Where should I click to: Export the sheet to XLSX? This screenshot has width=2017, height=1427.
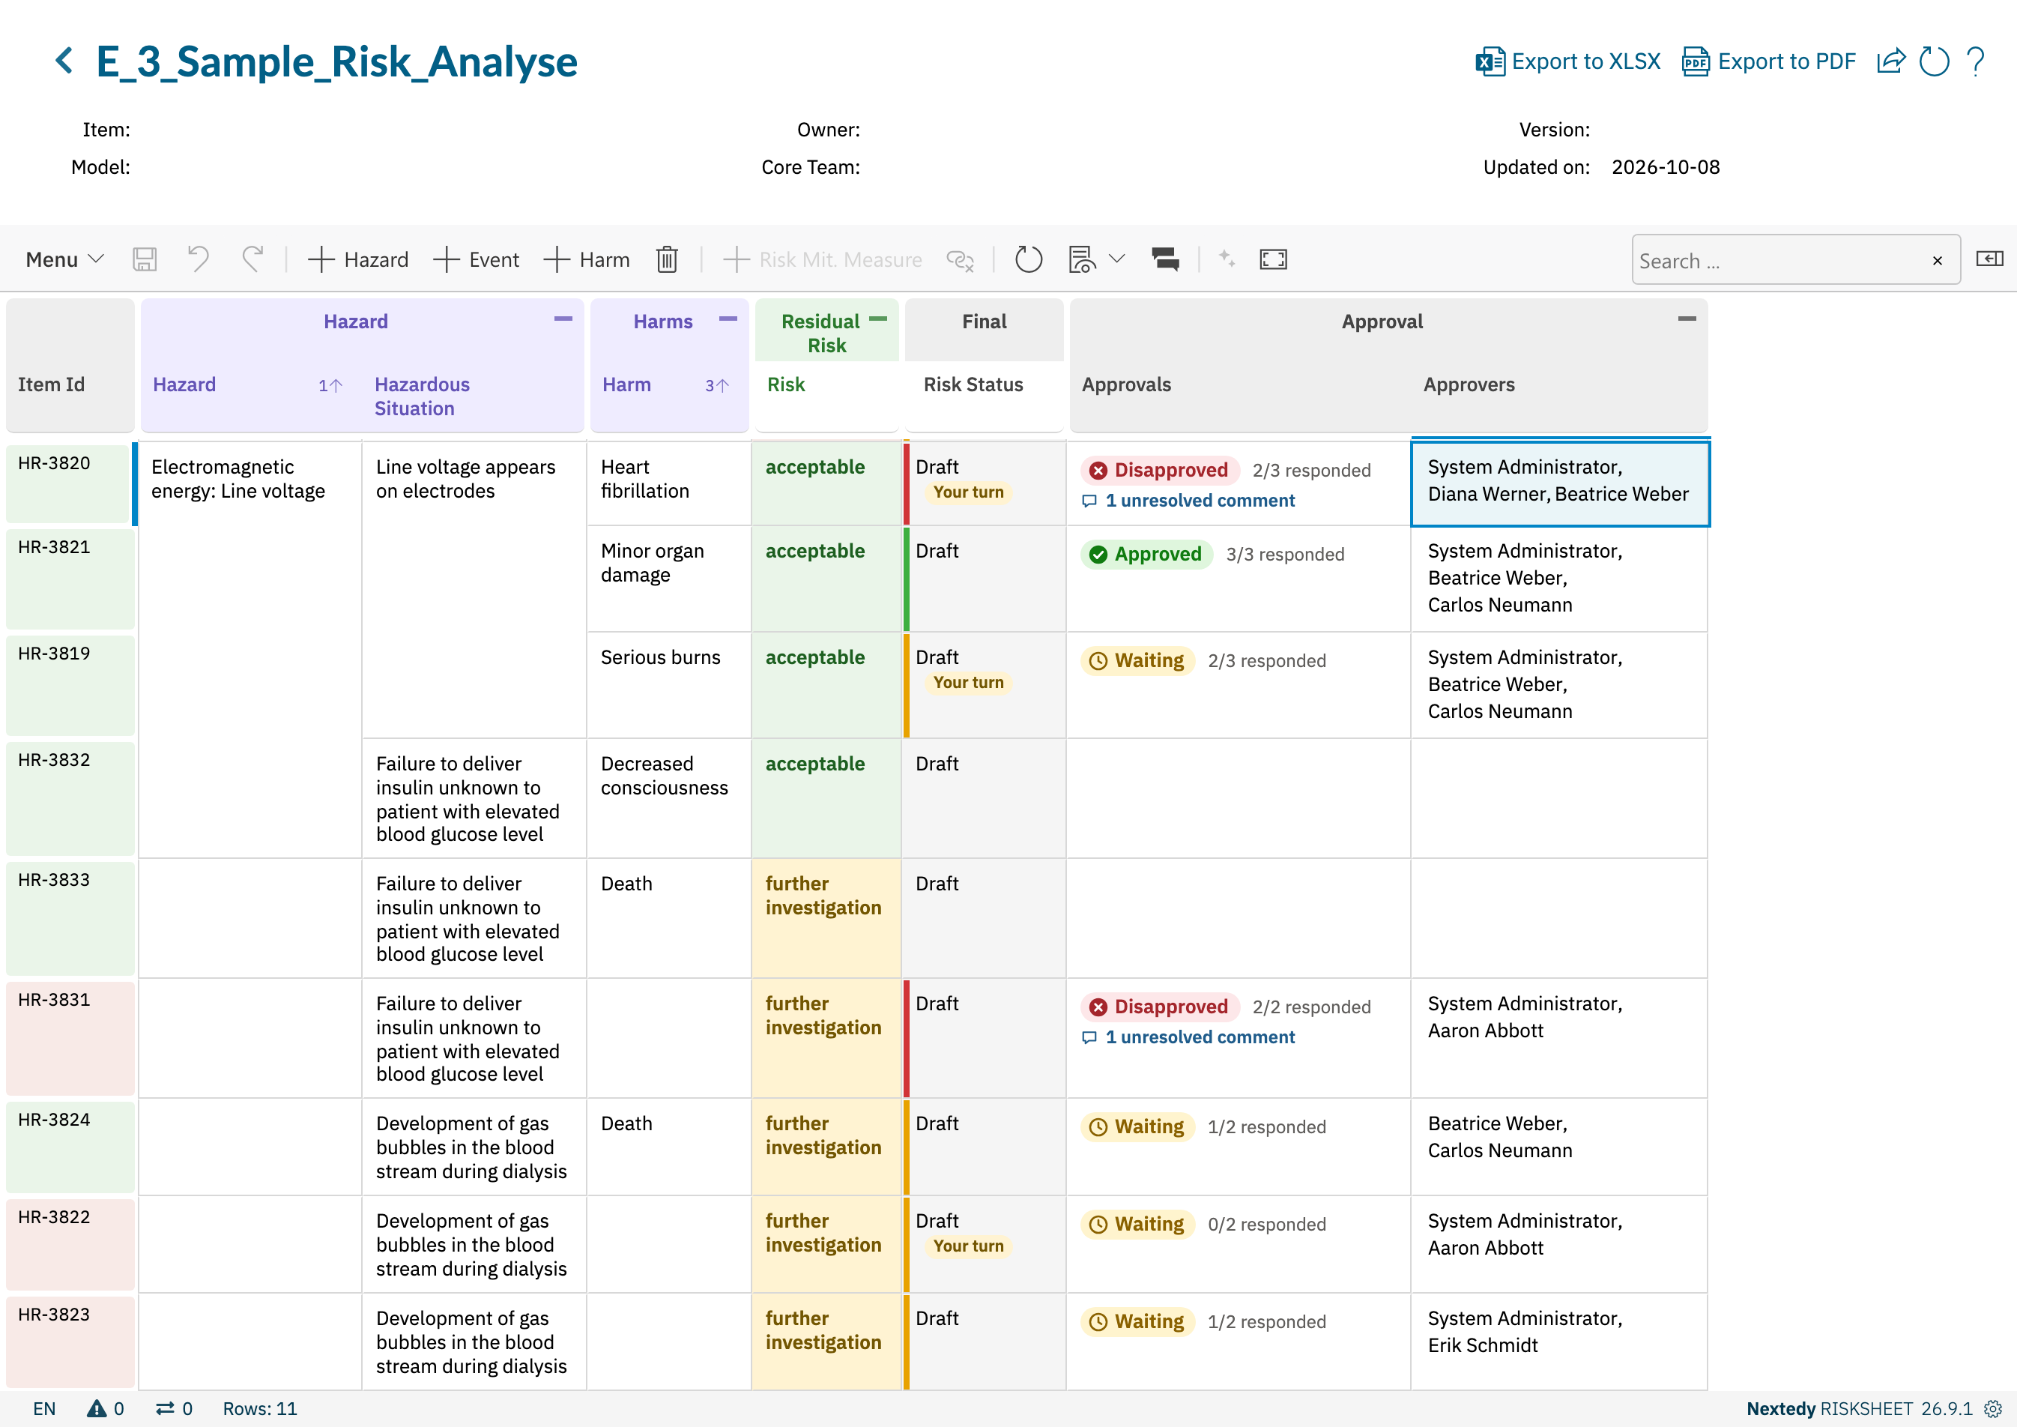coord(1568,61)
